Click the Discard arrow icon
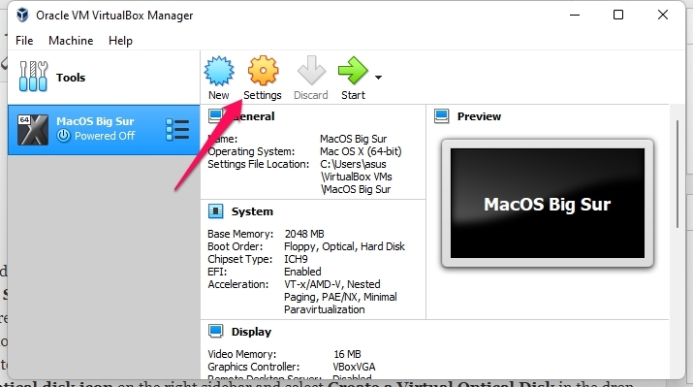This screenshot has width=693, height=387. point(311,71)
